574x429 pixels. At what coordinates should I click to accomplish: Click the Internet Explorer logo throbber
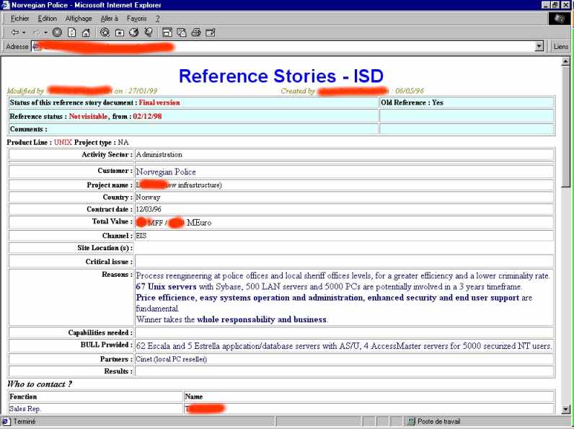560,19
